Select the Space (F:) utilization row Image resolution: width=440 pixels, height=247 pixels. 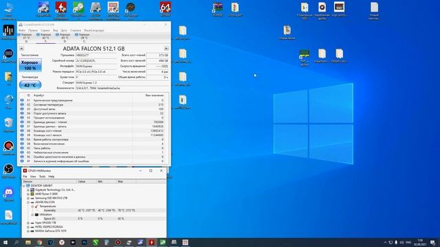click(x=94, y=218)
